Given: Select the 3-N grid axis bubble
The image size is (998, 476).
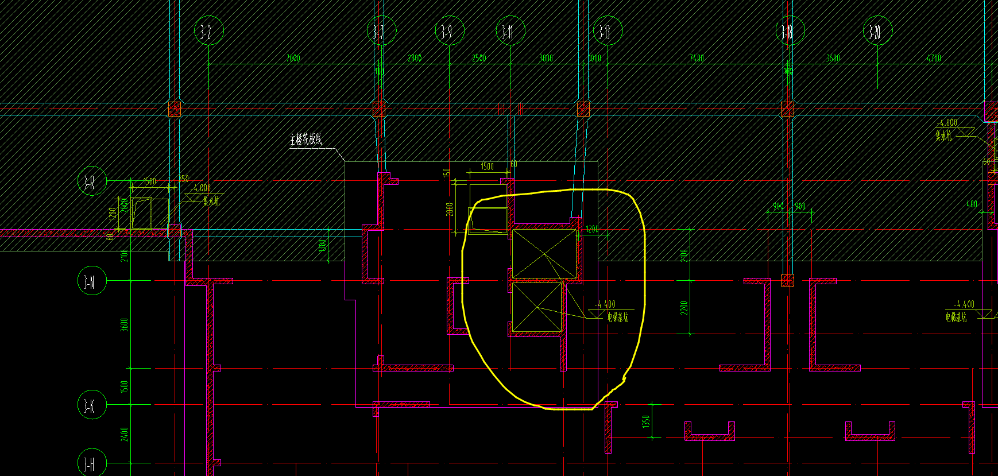Looking at the screenshot, I should (x=92, y=281).
